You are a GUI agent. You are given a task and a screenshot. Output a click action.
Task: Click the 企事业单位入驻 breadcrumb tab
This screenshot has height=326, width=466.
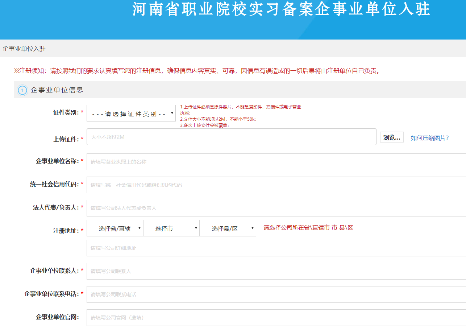tap(24, 49)
